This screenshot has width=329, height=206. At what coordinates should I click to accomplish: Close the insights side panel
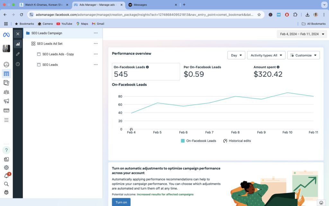tap(18, 34)
